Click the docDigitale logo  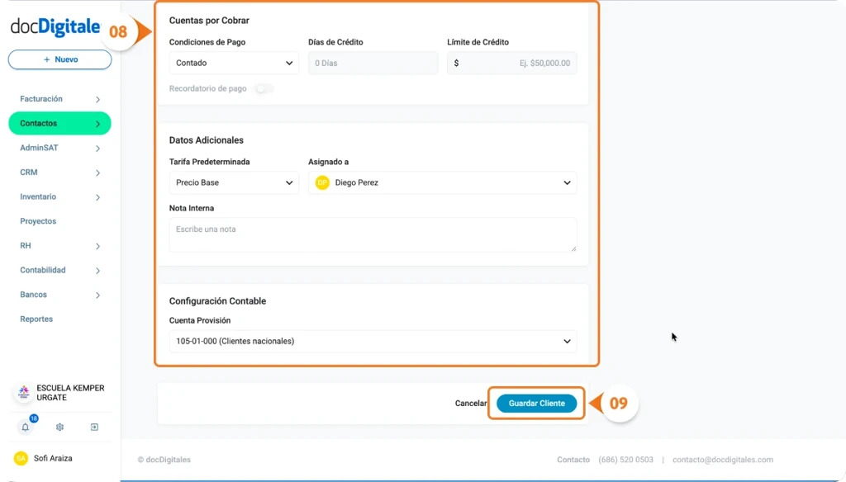coord(54,25)
